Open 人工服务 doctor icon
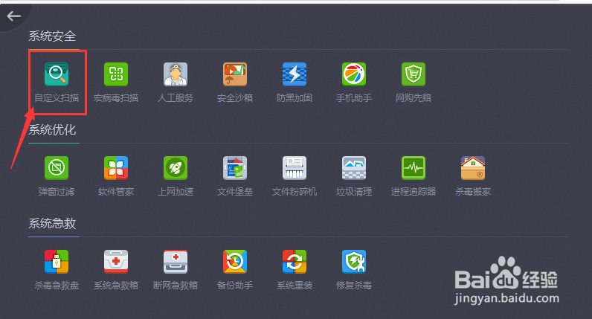 [176, 74]
